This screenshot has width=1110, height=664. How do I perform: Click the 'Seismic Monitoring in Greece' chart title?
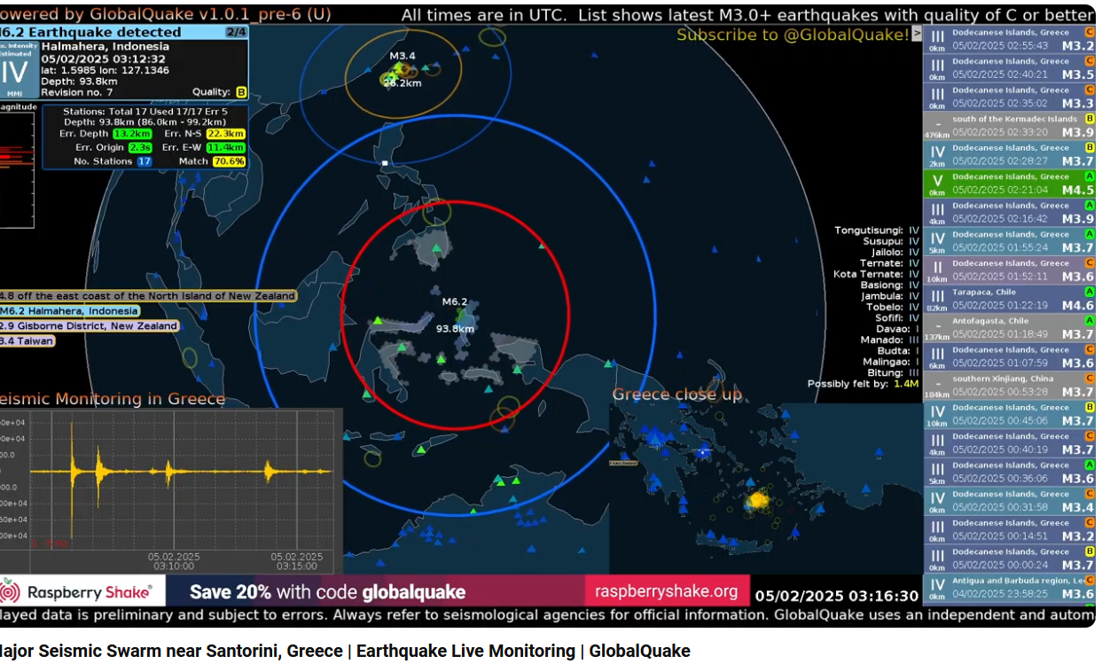pos(113,399)
